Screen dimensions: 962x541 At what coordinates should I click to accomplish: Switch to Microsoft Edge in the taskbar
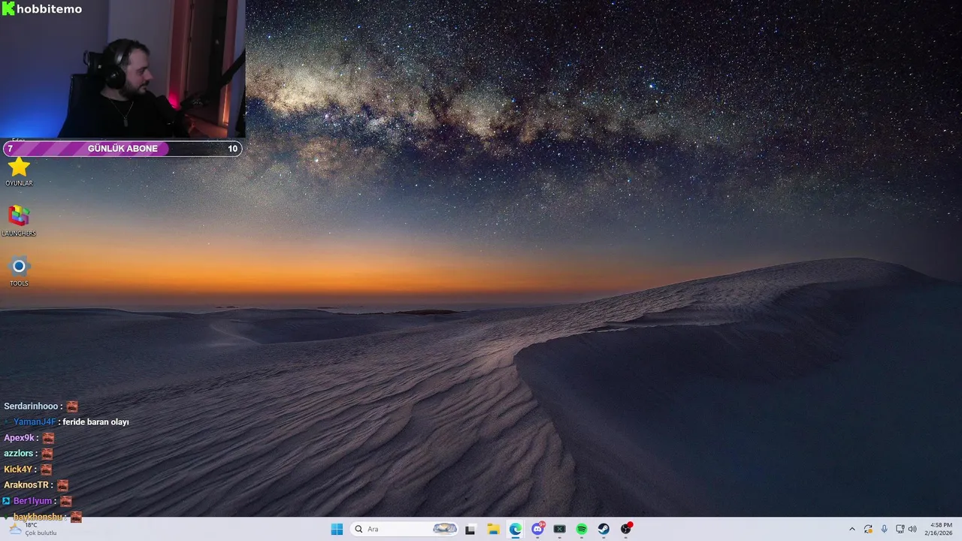(x=516, y=529)
